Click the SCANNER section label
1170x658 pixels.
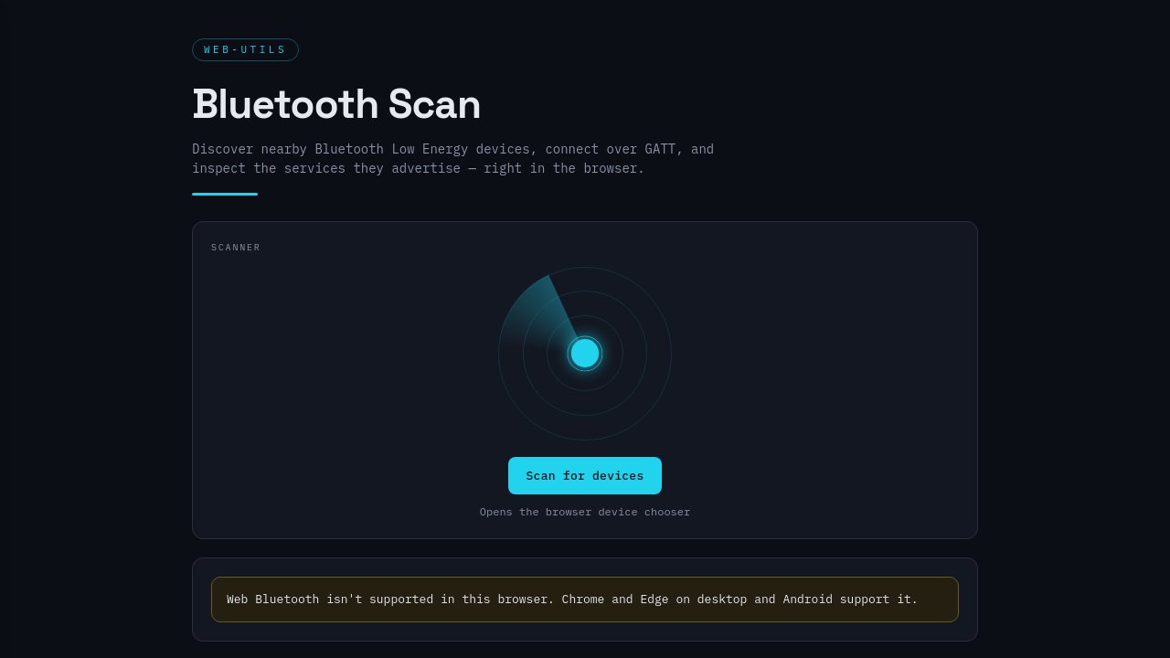pos(236,248)
